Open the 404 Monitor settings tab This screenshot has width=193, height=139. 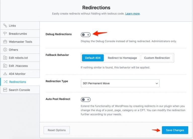point(17,74)
